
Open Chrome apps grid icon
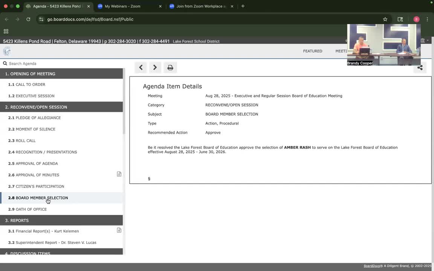pos(6,31)
